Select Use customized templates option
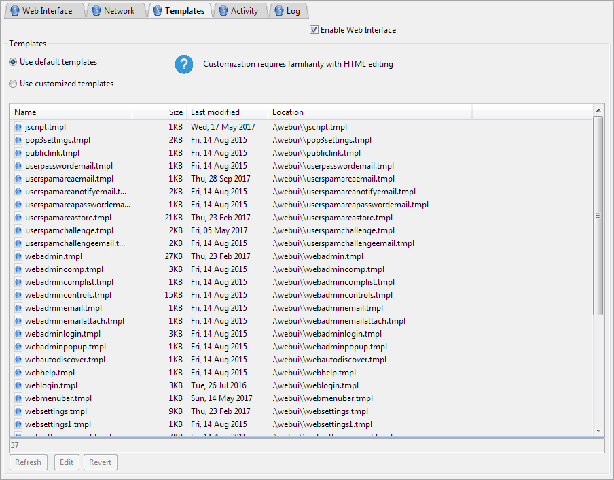The height and width of the screenshot is (480, 614). tap(14, 84)
